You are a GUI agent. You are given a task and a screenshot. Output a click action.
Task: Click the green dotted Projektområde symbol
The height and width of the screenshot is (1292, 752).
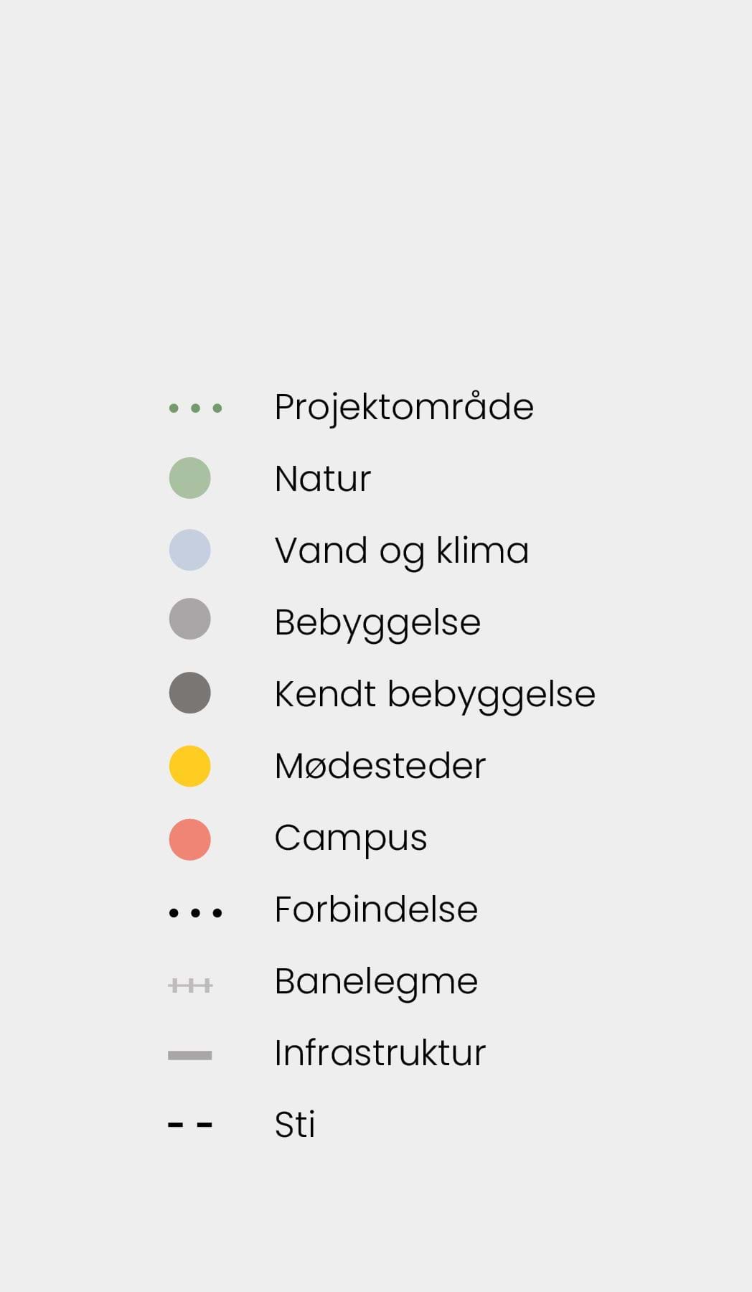tap(195, 408)
